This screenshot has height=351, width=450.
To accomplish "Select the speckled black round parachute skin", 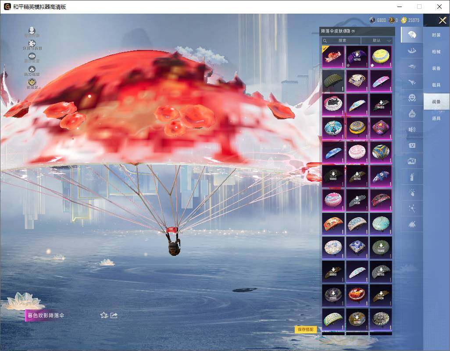I will click(x=381, y=319).
